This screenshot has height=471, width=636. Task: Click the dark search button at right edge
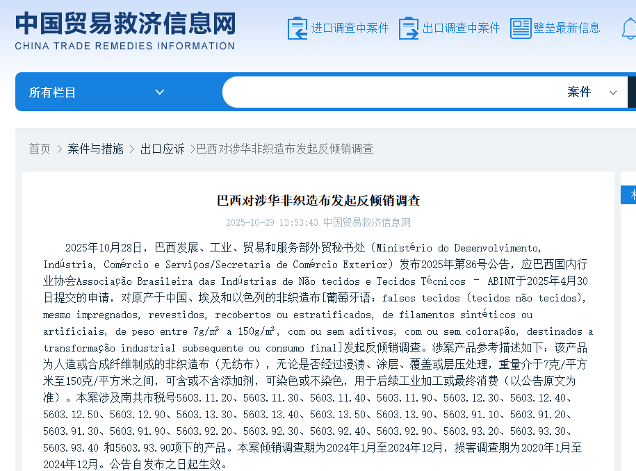[x=632, y=92]
